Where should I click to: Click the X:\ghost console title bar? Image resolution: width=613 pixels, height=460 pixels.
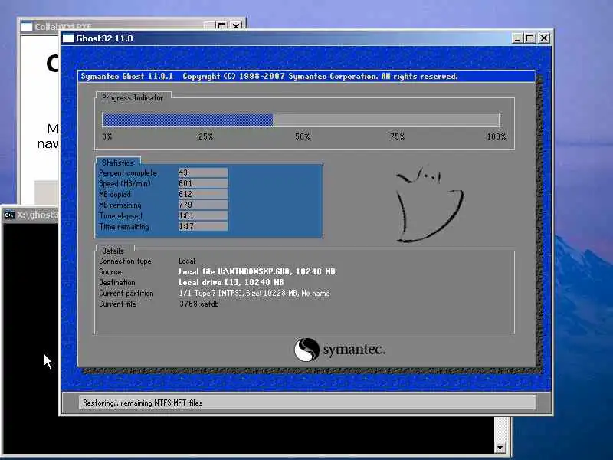click(x=31, y=215)
